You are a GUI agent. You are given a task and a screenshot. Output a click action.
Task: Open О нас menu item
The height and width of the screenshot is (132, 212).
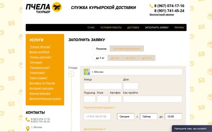pos(91,28)
